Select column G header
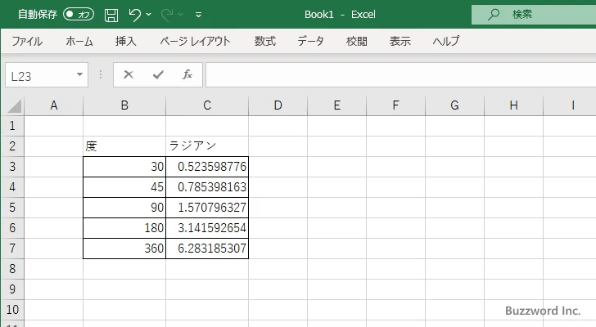The image size is (596, 327). tap(454, 105)
